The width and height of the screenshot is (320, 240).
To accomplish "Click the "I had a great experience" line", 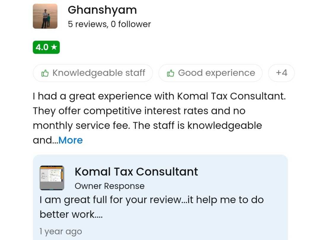I will [x=159, y=96].
